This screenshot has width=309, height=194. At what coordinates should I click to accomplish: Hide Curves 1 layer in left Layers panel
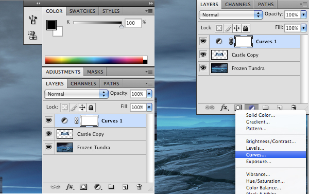coord(49,120)
